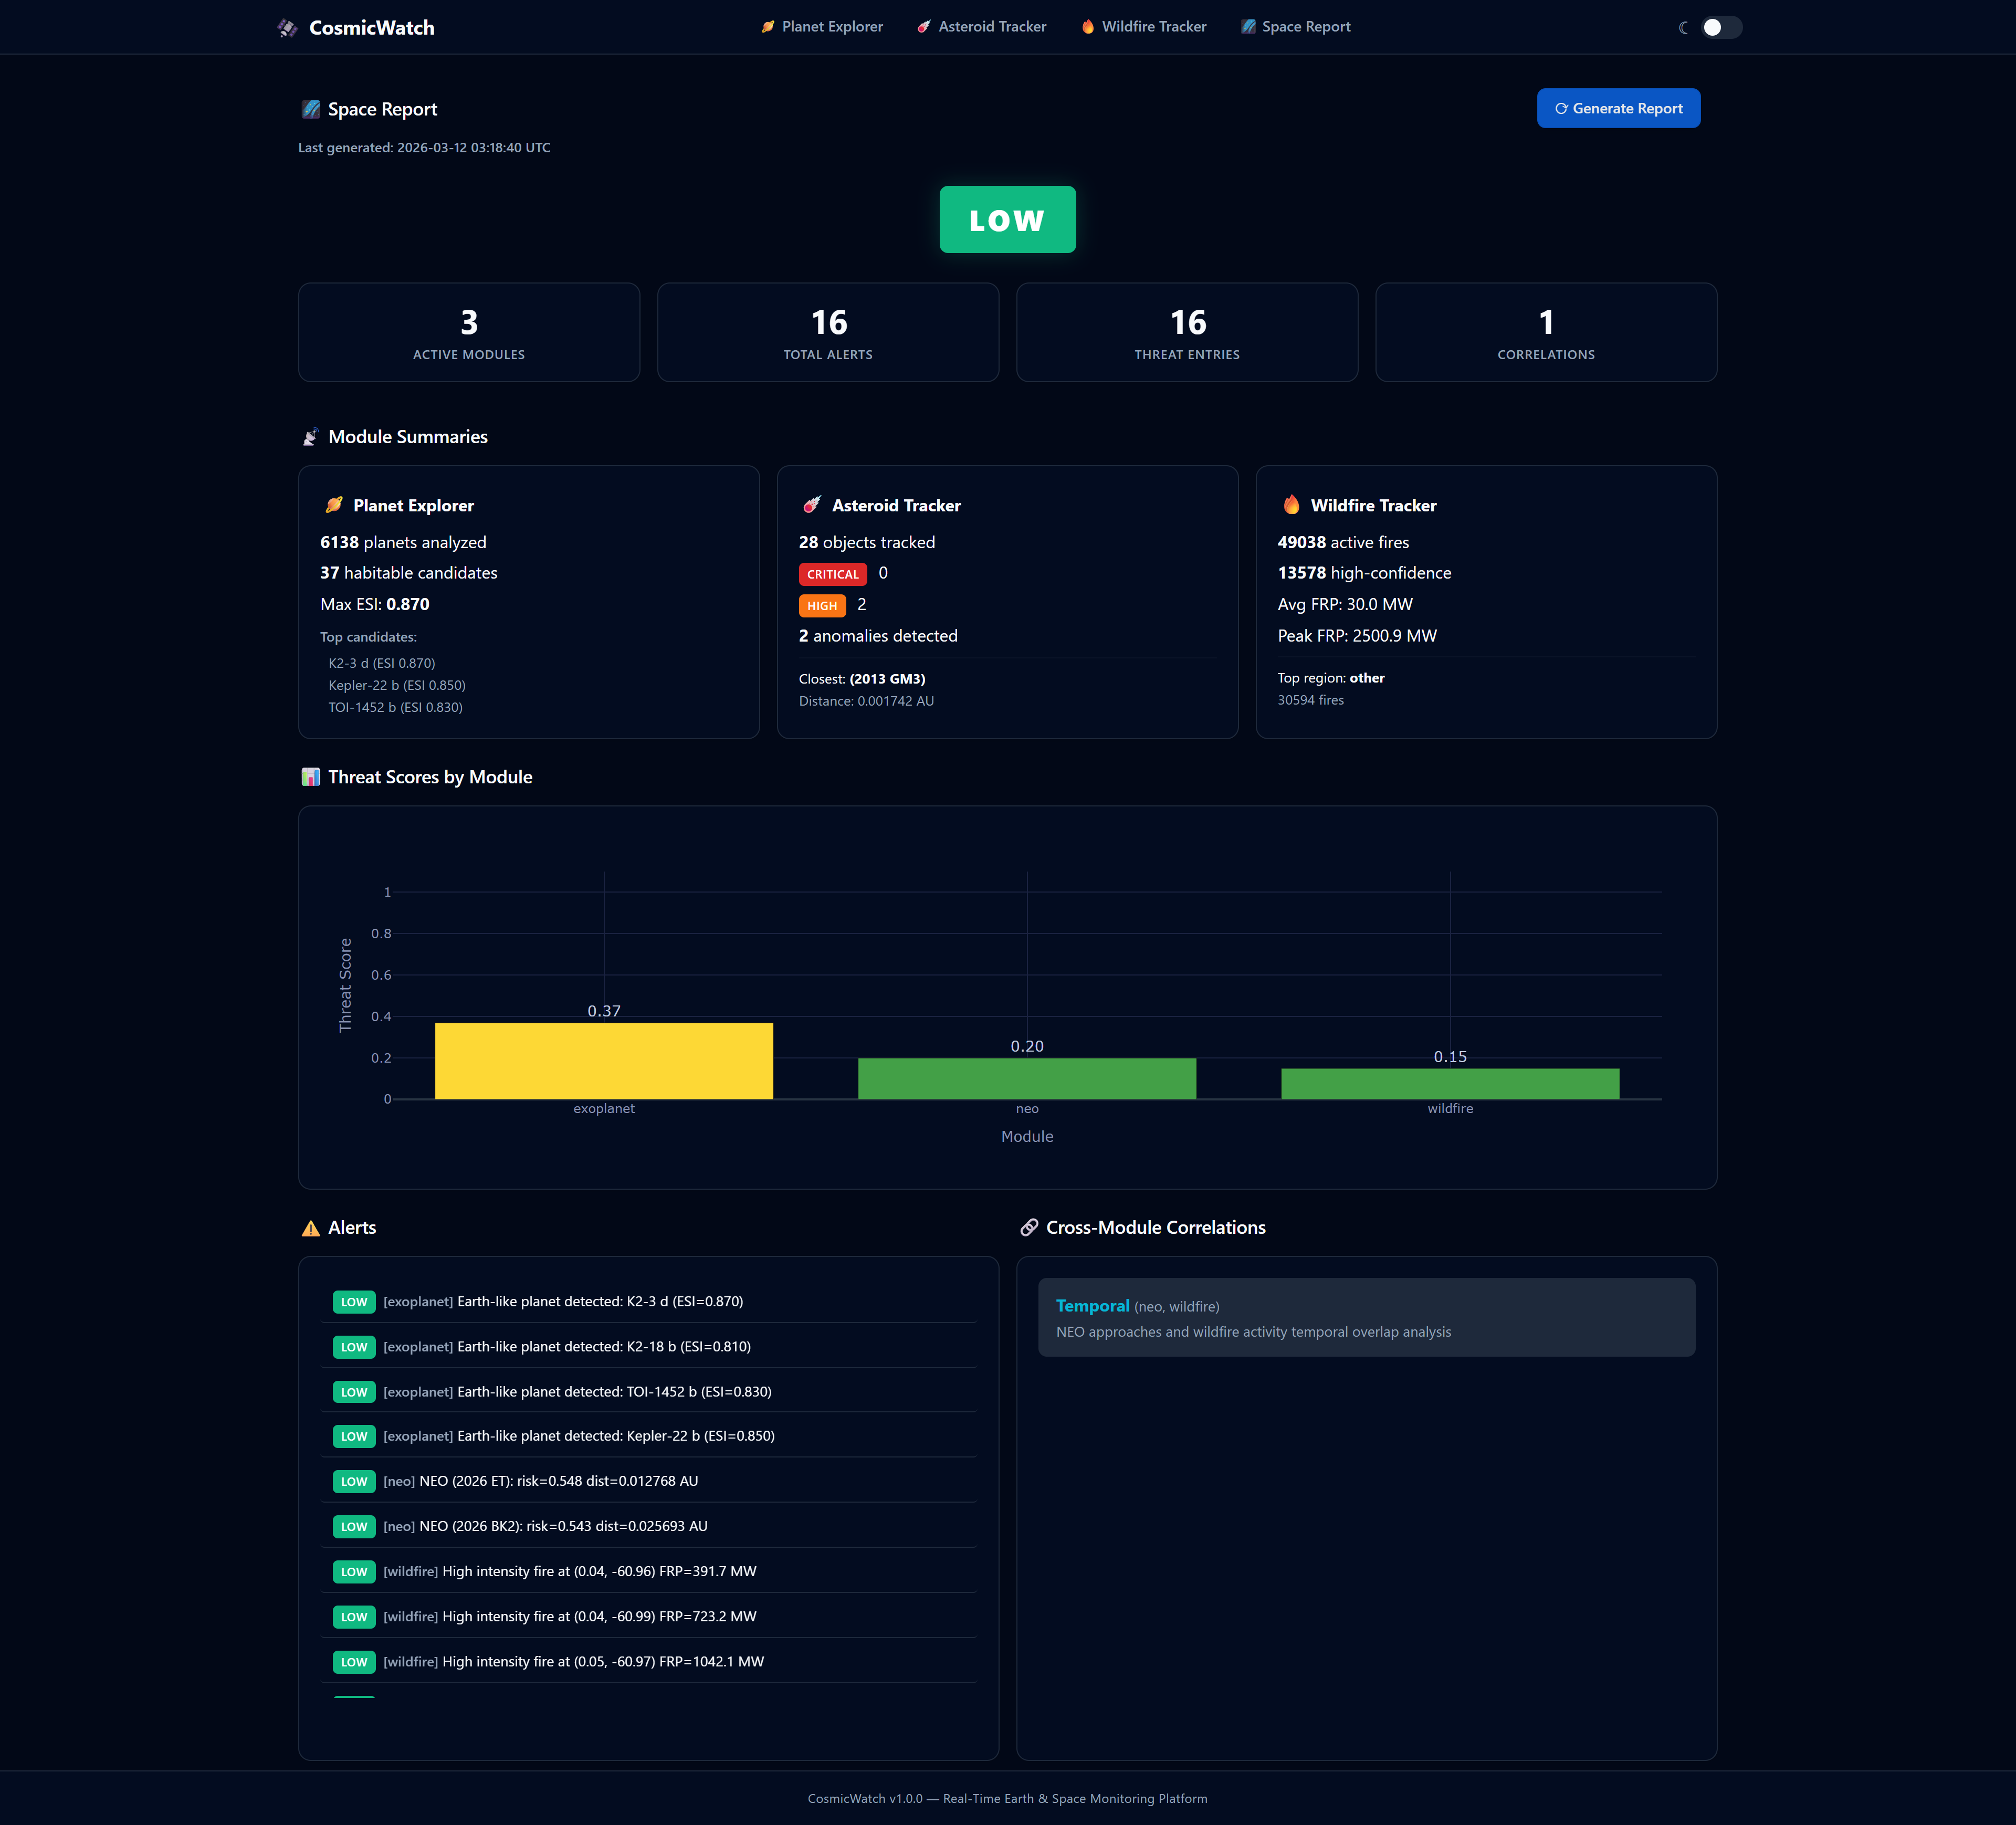Click the red CRITICAL badge

point(832,574)
